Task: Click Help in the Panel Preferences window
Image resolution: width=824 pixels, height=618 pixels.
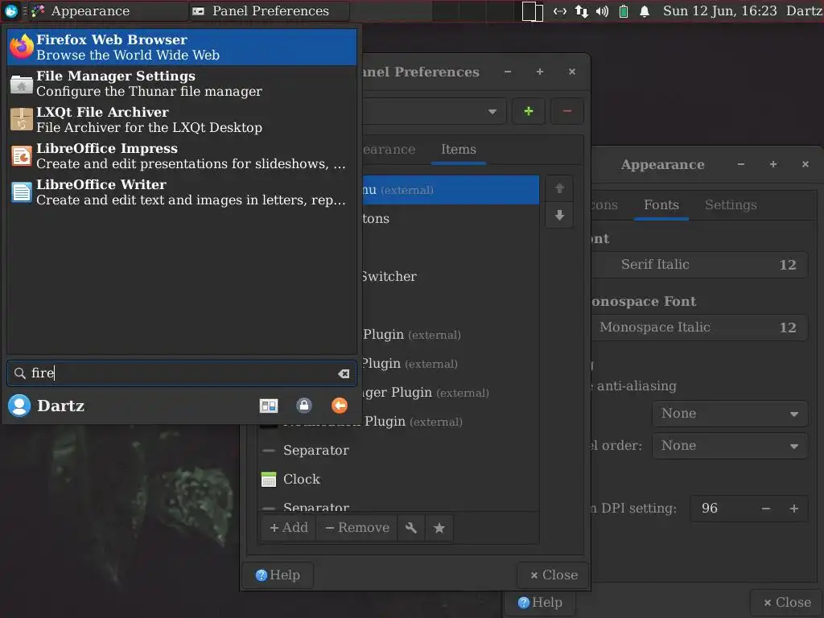Action: tap(278, 575)
